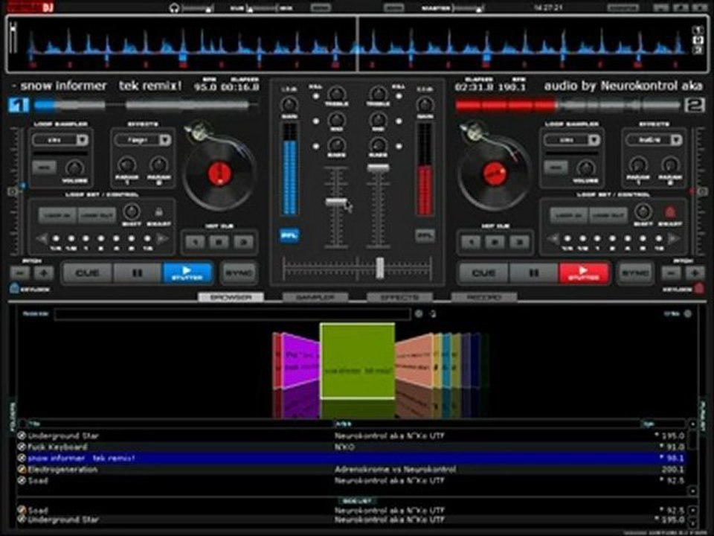Open deck 1 effects selection dropdown
Screen dimensions: 714x536
(165, 140)
